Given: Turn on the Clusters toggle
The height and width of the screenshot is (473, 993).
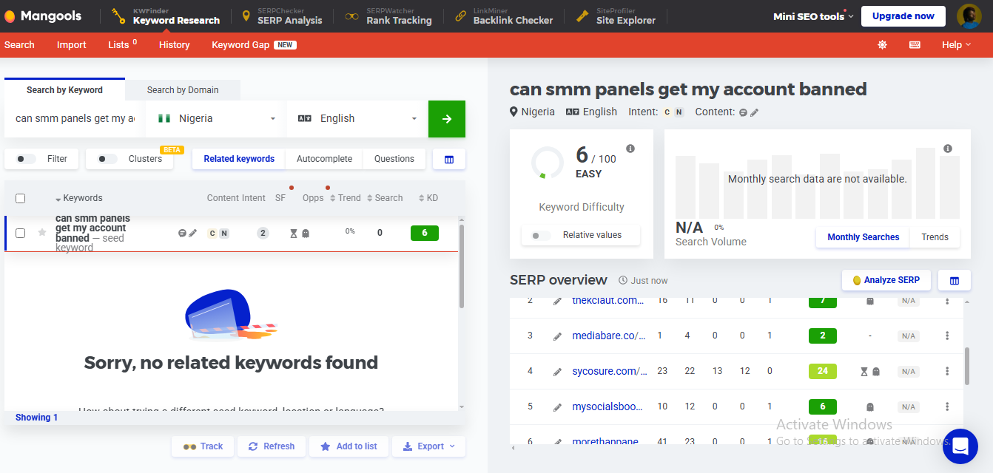Looking at the screenshot, I should 107,159.
